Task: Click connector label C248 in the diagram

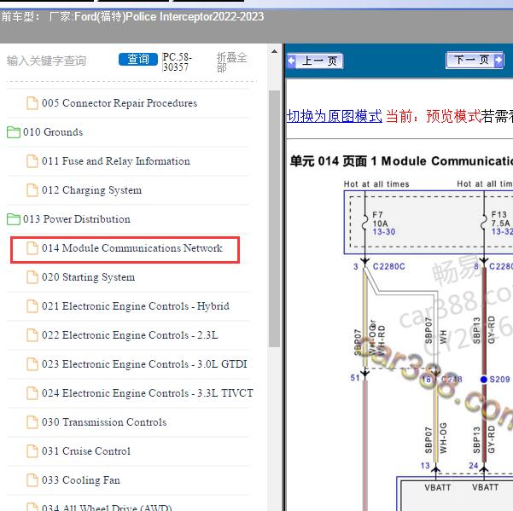Action: pyautogui.click(x=452, y=380)
